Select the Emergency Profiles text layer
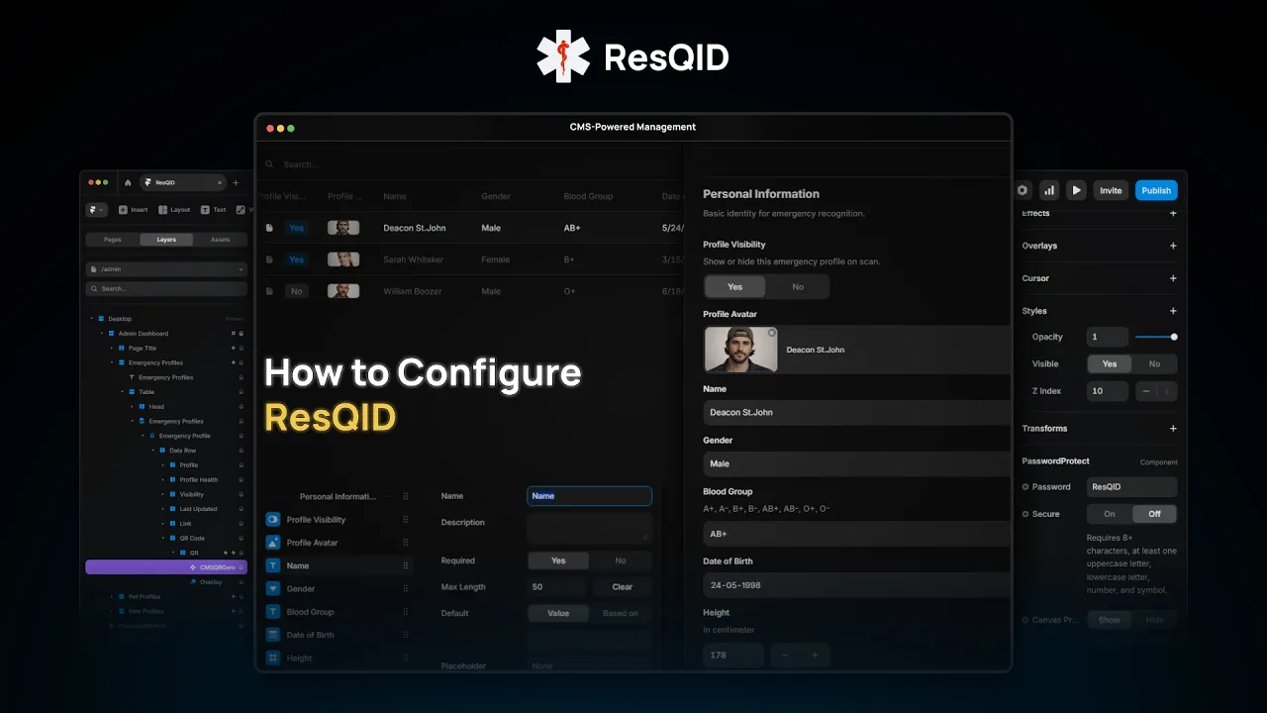Screen dimensions: 1267x713 point(165,377)
